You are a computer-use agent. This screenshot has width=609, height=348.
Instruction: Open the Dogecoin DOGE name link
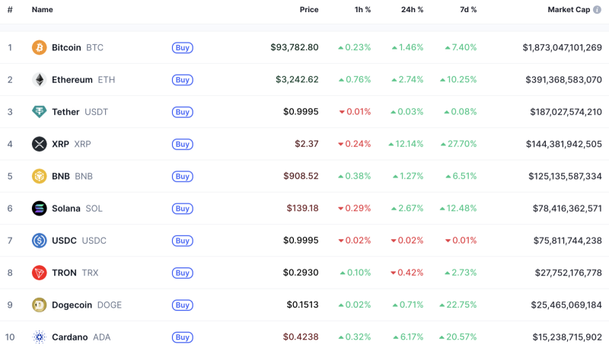[x=87, y=305]
